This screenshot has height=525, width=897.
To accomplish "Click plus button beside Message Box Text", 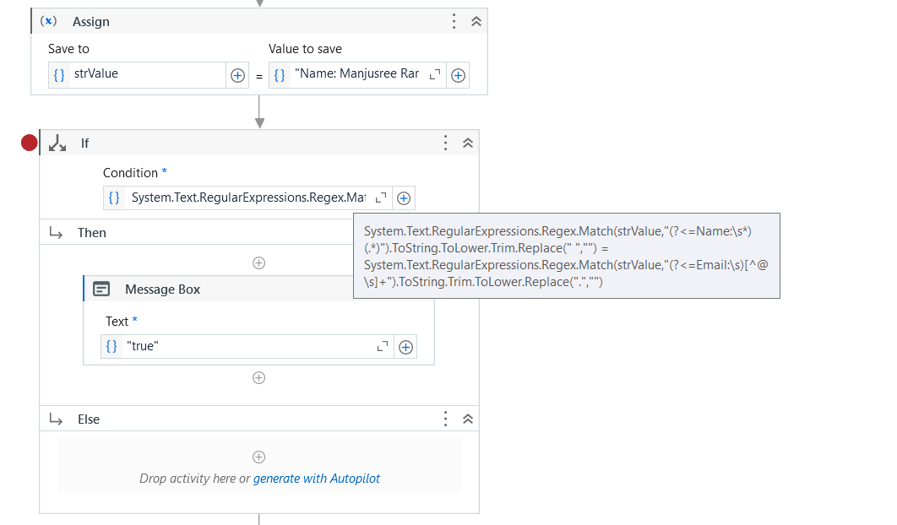I will pos(405,347).
